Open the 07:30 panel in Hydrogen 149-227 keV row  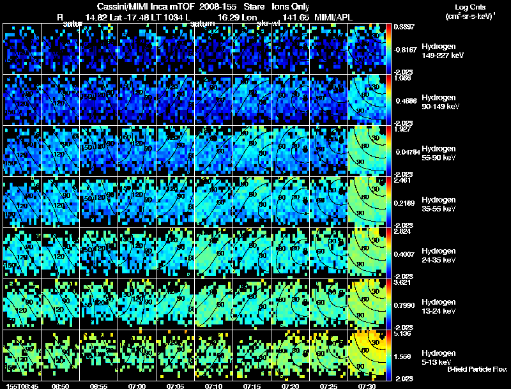pos(367,49)
